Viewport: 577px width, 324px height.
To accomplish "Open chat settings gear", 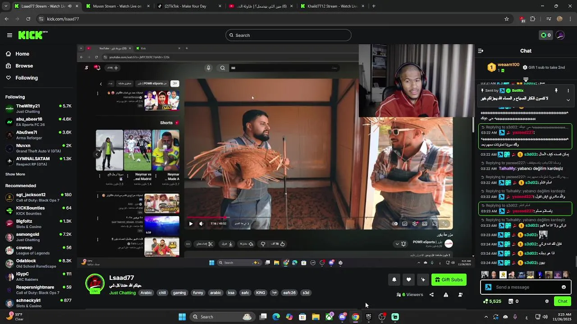I will point(547,301).
